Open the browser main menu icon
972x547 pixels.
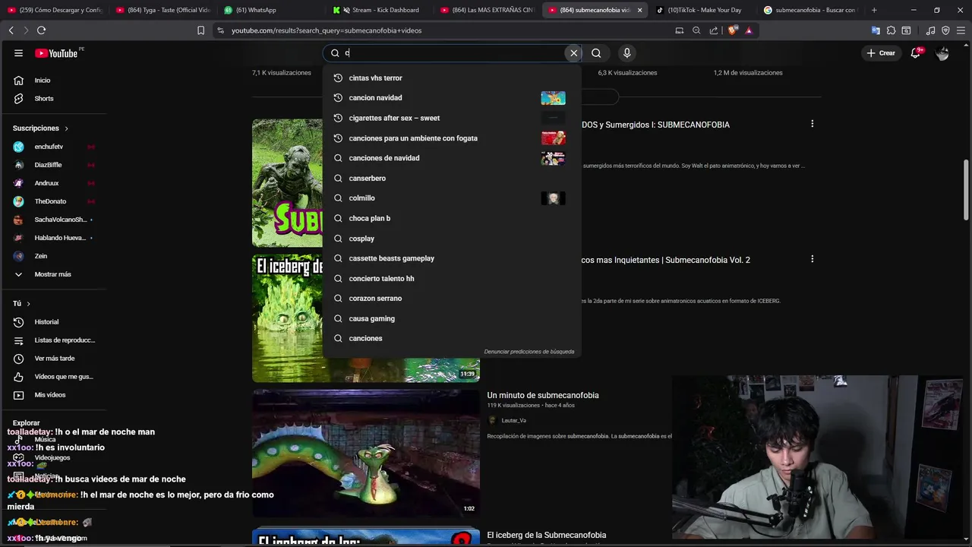[961, 30]
